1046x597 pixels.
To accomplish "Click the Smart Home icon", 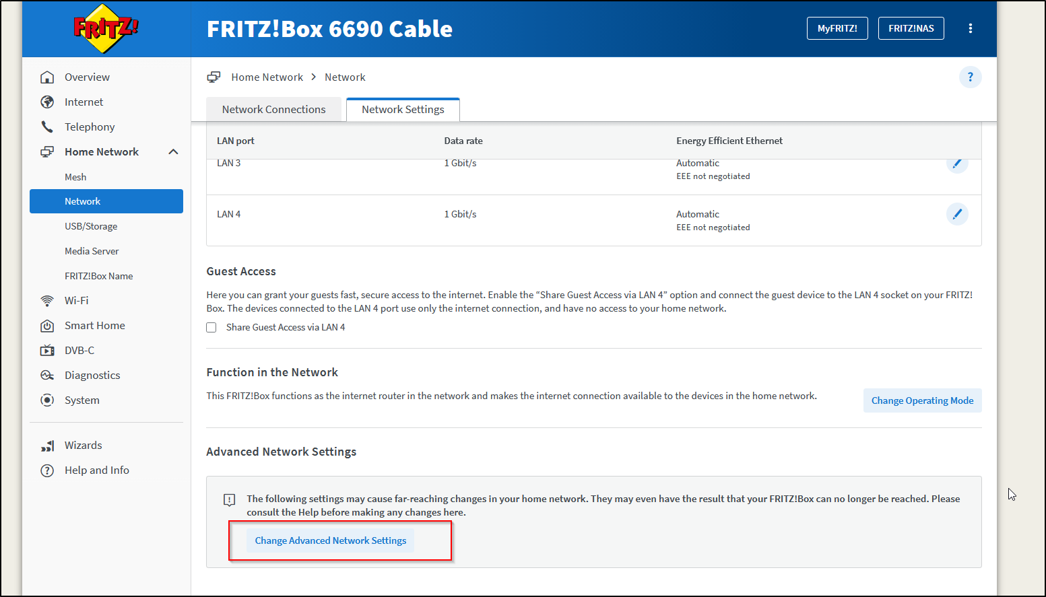I will pos(47,326).
